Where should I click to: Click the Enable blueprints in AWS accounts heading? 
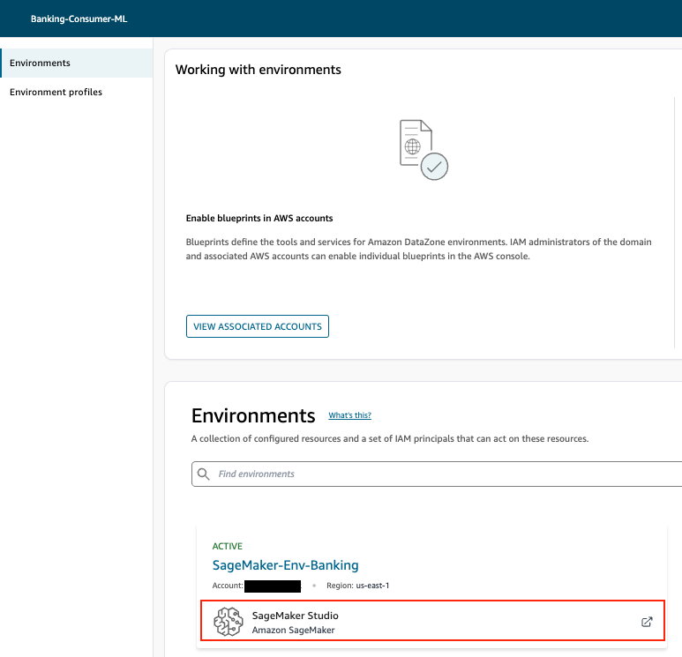tap(259, 219)
